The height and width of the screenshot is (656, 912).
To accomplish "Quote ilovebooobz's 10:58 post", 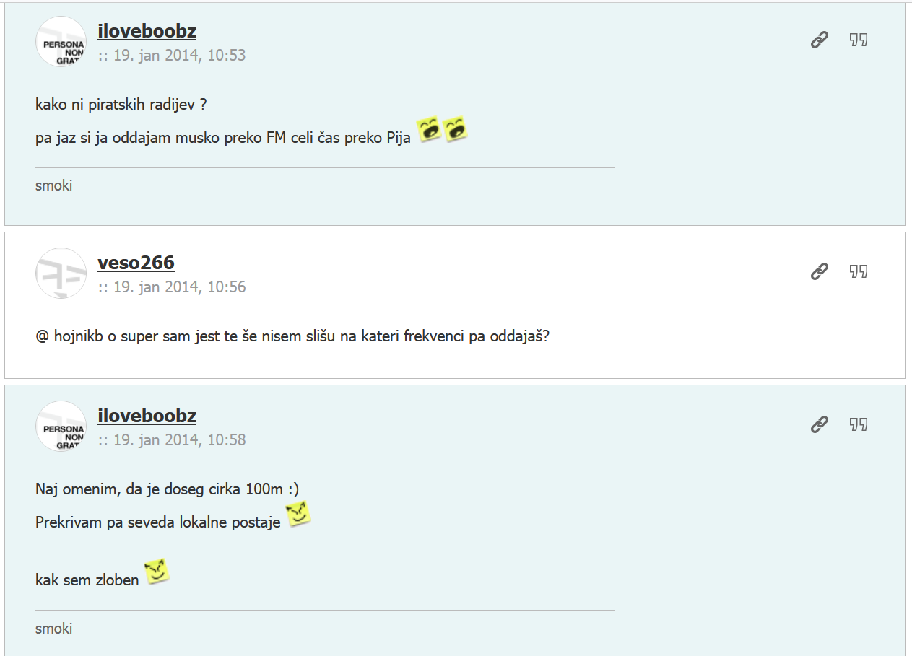I will (858, 424).
